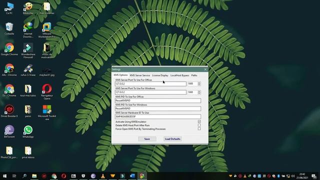Viewport: 320px width, 180px height.
Task: Increase Windows KMS port with spinner
Action: click(199, 91)
